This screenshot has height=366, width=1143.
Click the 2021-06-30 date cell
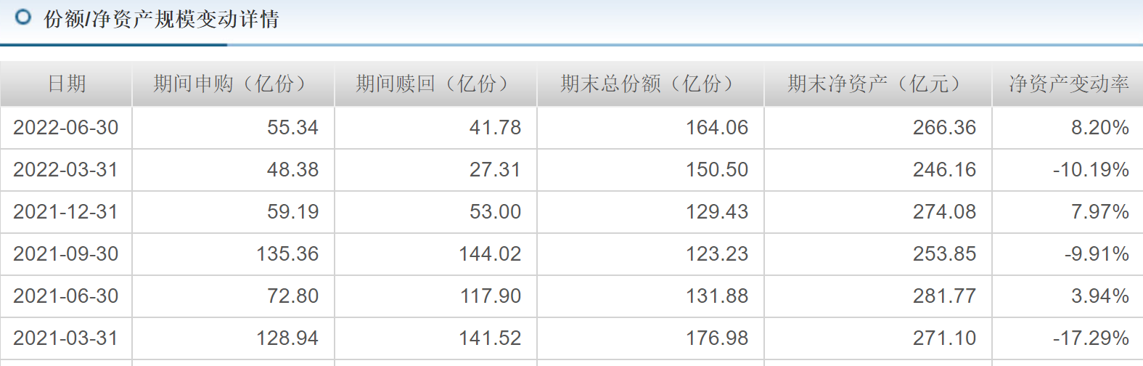coord(66,296)
